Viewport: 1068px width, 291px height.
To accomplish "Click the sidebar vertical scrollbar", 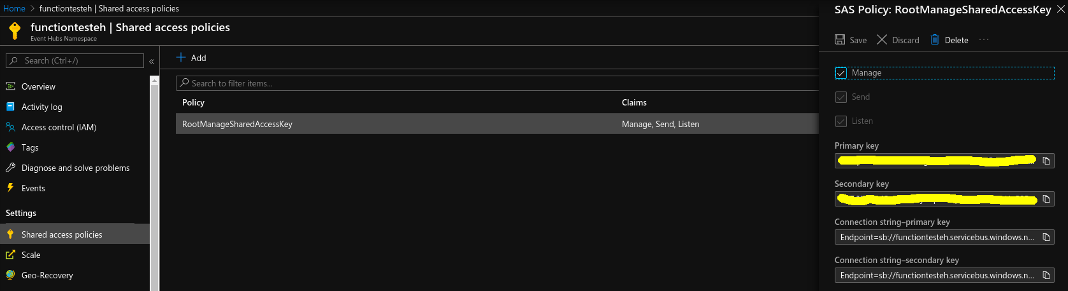I will point(154,184).
